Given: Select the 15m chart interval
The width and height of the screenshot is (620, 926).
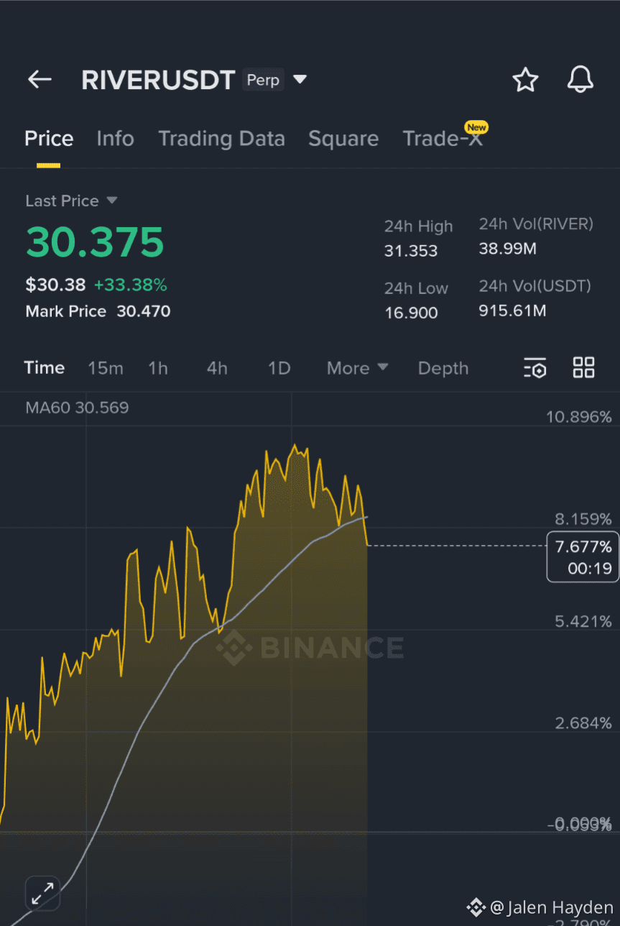Looking at the screenshot, I should 106,368.
